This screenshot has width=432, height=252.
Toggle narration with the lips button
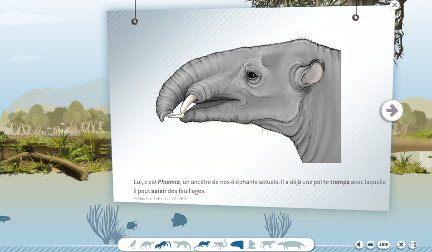[x=371, y=245]
